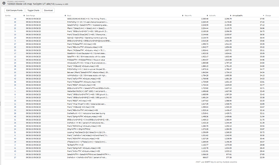This screenshot has height=165, width=279.
Task: Select Date Range cell in combo 18 row
Action: coord(33,19)
